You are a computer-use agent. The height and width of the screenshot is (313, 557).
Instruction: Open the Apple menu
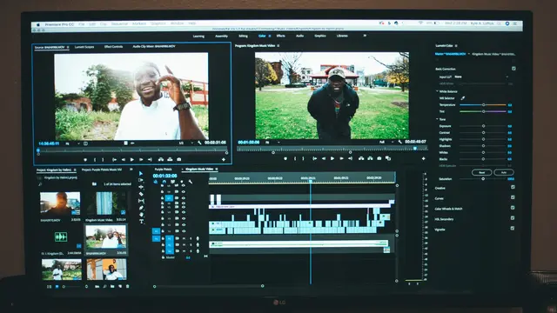tap(38, 25)
